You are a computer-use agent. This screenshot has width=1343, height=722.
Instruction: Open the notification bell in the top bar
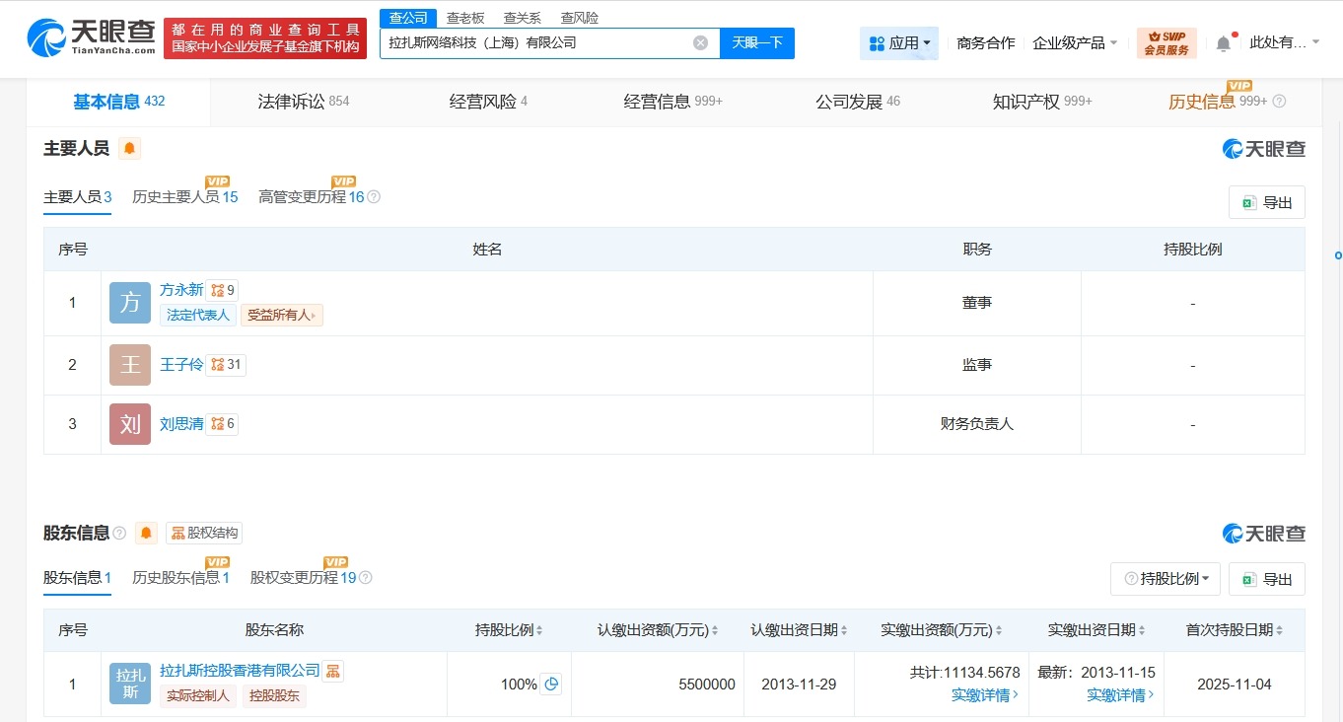(1223, 42)
